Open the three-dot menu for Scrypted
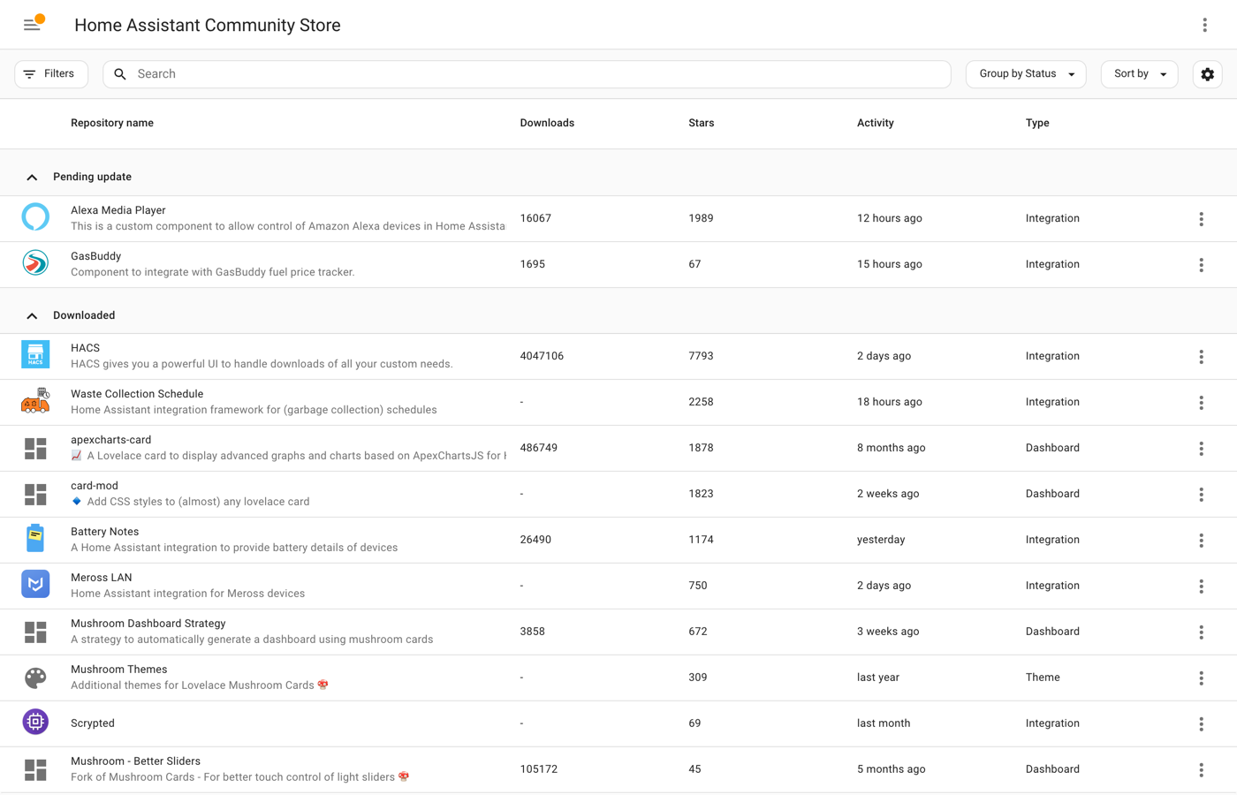The image size is (1237, 795). tap(1201, 724)
